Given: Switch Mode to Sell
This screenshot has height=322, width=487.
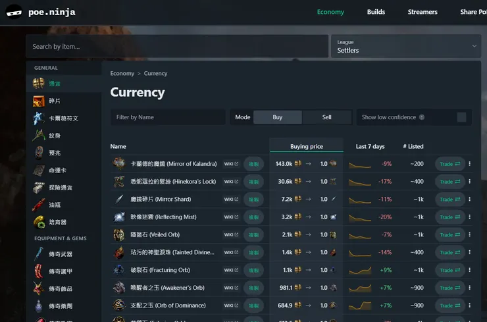Looking at the screenshot, I should click(x=326, y=117).
